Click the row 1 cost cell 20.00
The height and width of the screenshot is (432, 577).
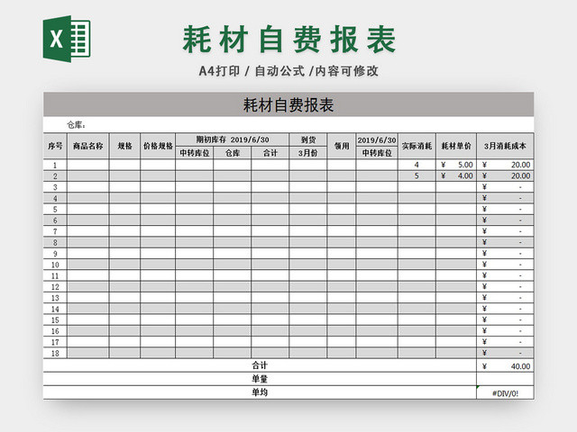pos(505,165)
